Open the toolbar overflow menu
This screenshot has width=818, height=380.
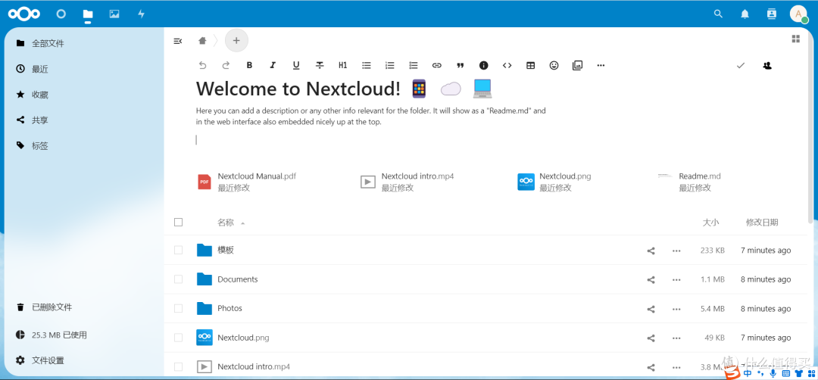[x=601, y=66]
